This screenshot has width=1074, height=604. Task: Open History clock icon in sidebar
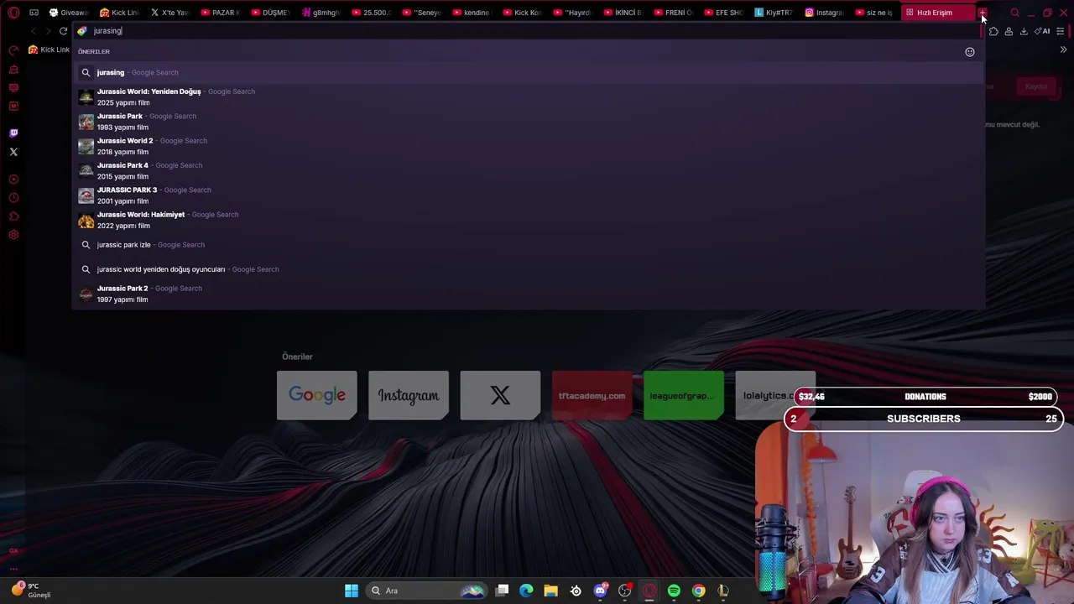pos(13,198)
